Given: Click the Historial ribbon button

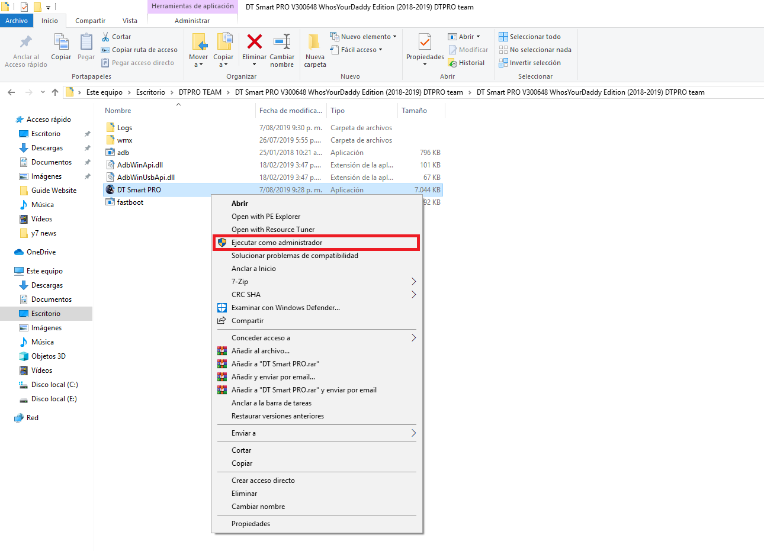Looking at the screenshot, I should [x=466, y=63].
